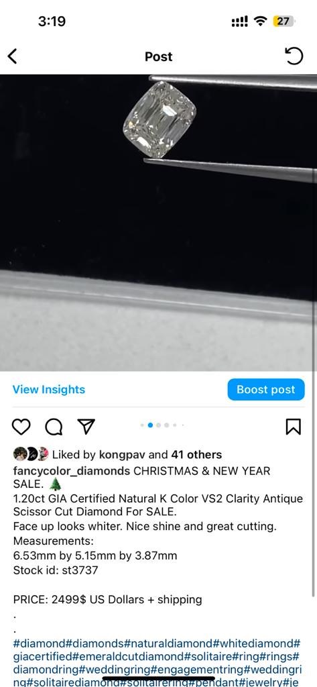Save the post with bookmark icon
This screenshot has width=317, height=687.
click(294, 426)
